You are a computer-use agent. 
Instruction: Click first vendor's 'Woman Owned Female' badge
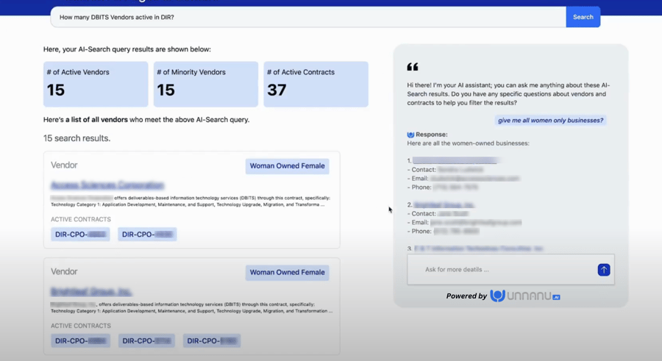point(287,166)
